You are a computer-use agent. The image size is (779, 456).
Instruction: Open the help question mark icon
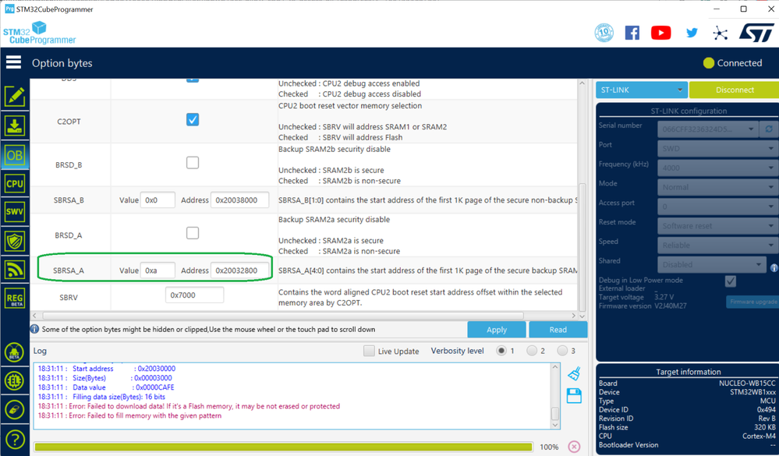14,439
